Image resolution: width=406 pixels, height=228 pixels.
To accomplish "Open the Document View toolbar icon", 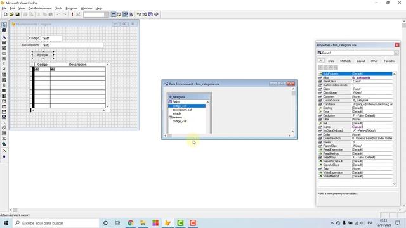I will [x=131, y=15].
